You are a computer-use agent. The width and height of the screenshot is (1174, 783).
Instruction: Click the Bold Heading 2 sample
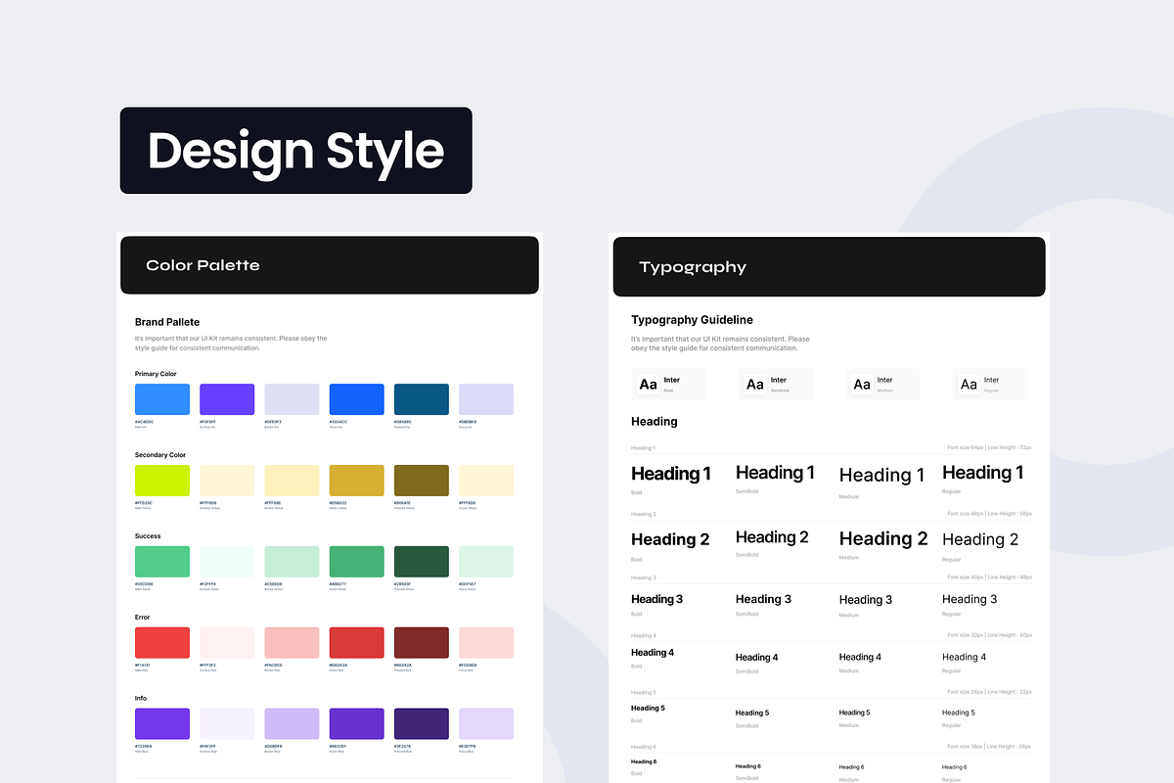click(x=670, y=539)
